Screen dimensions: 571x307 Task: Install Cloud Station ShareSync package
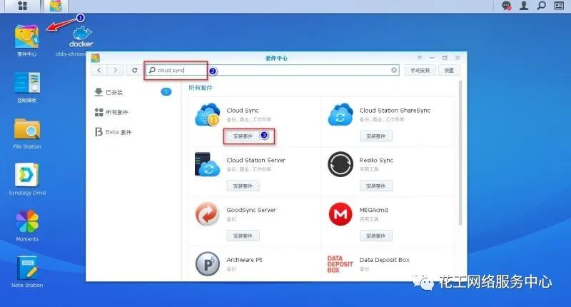[376, 136]
